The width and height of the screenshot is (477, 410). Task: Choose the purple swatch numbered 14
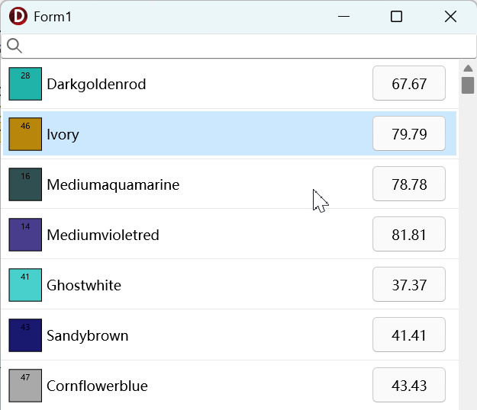[25, 235]
